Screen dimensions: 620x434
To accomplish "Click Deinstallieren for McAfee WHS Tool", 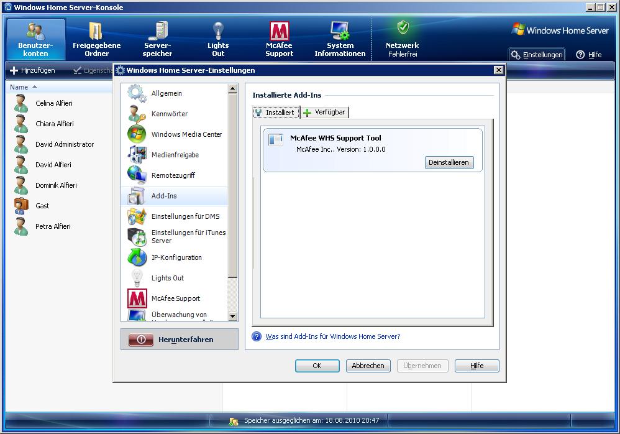I will tap(449, 162).
